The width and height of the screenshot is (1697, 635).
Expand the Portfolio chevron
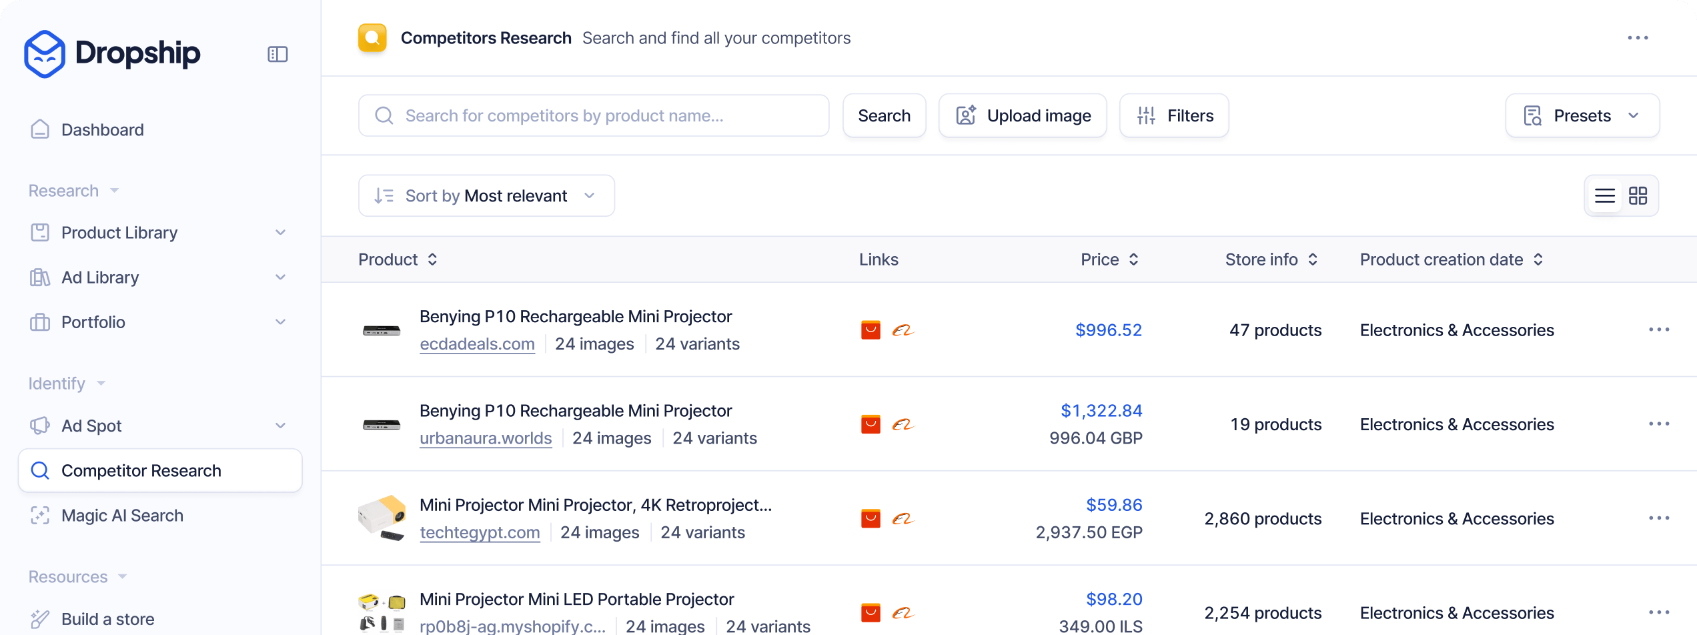coord(280,322)
